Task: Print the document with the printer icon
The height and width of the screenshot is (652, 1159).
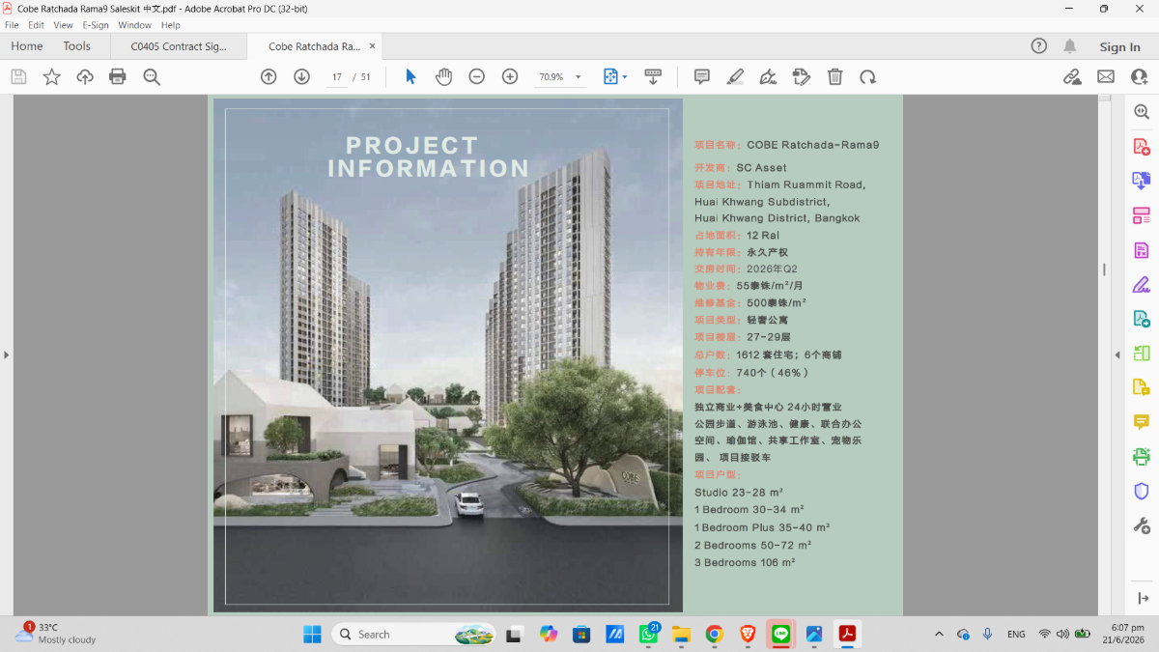Action: click(118, 77)
